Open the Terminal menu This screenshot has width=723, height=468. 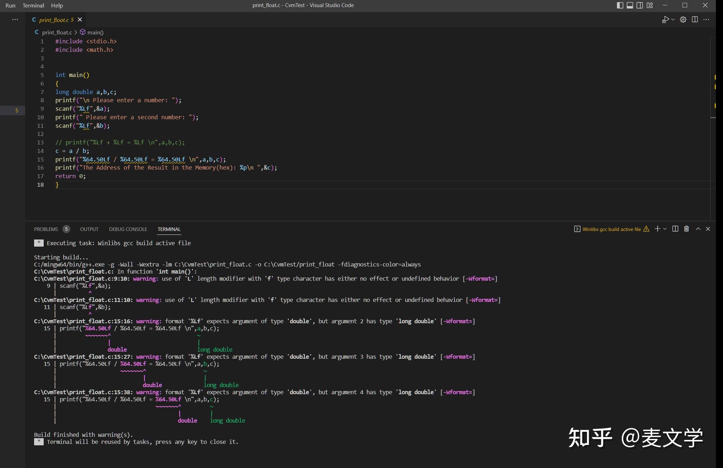[x=33, y=5]
